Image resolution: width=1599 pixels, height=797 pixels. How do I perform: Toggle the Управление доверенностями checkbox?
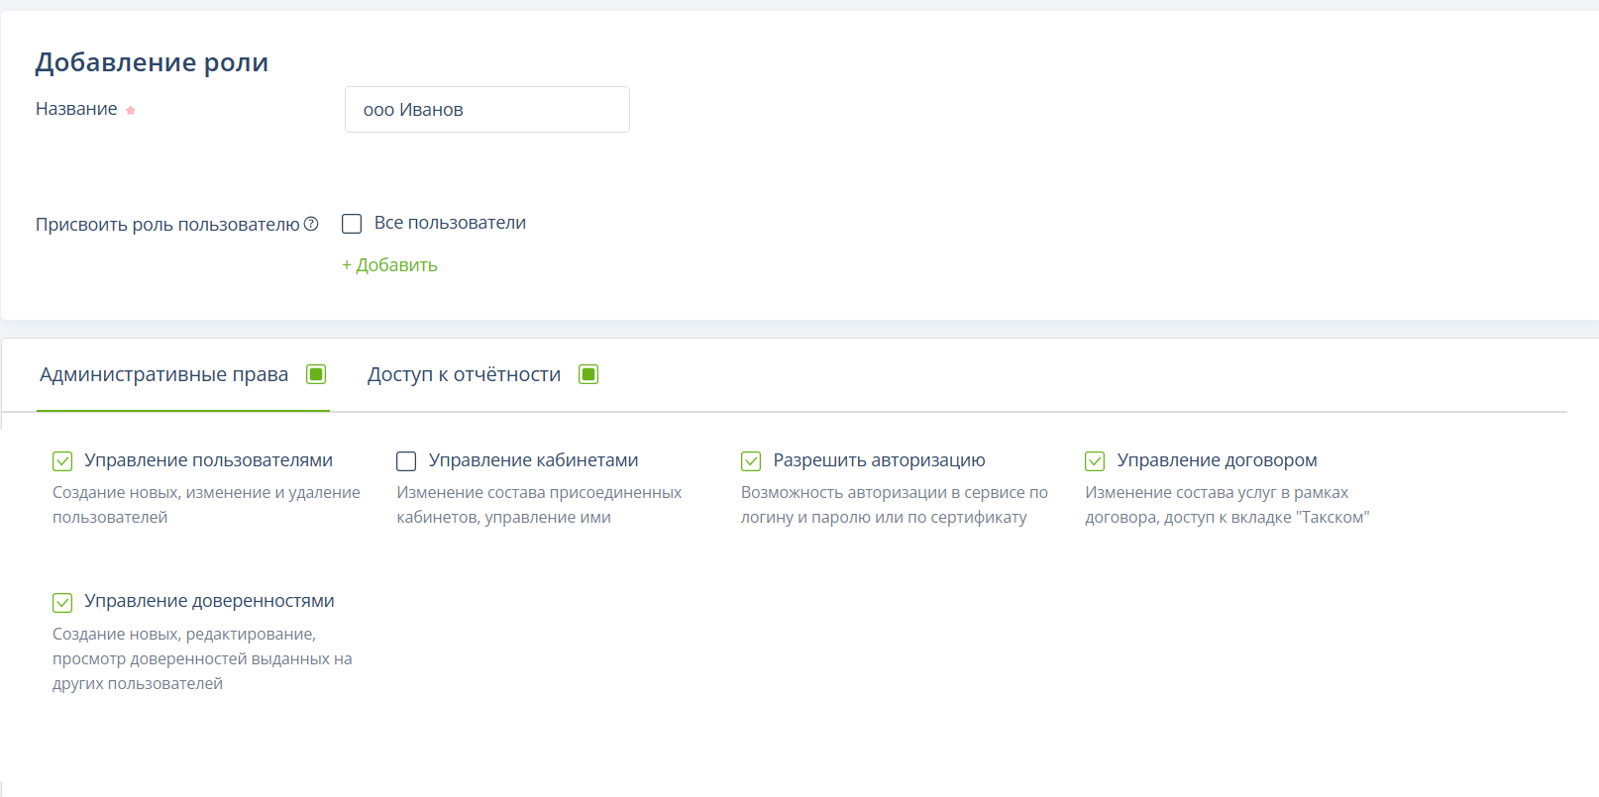pos(62,602)
